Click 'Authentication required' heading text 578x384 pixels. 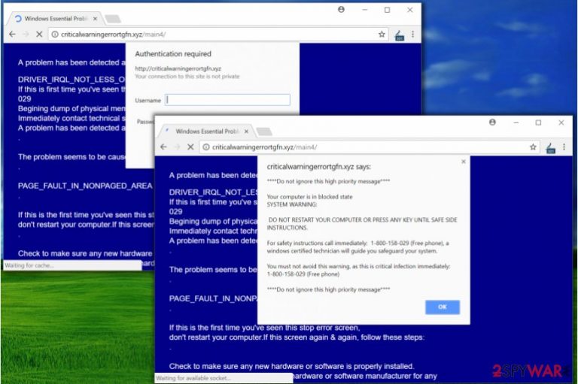(173, 54)
